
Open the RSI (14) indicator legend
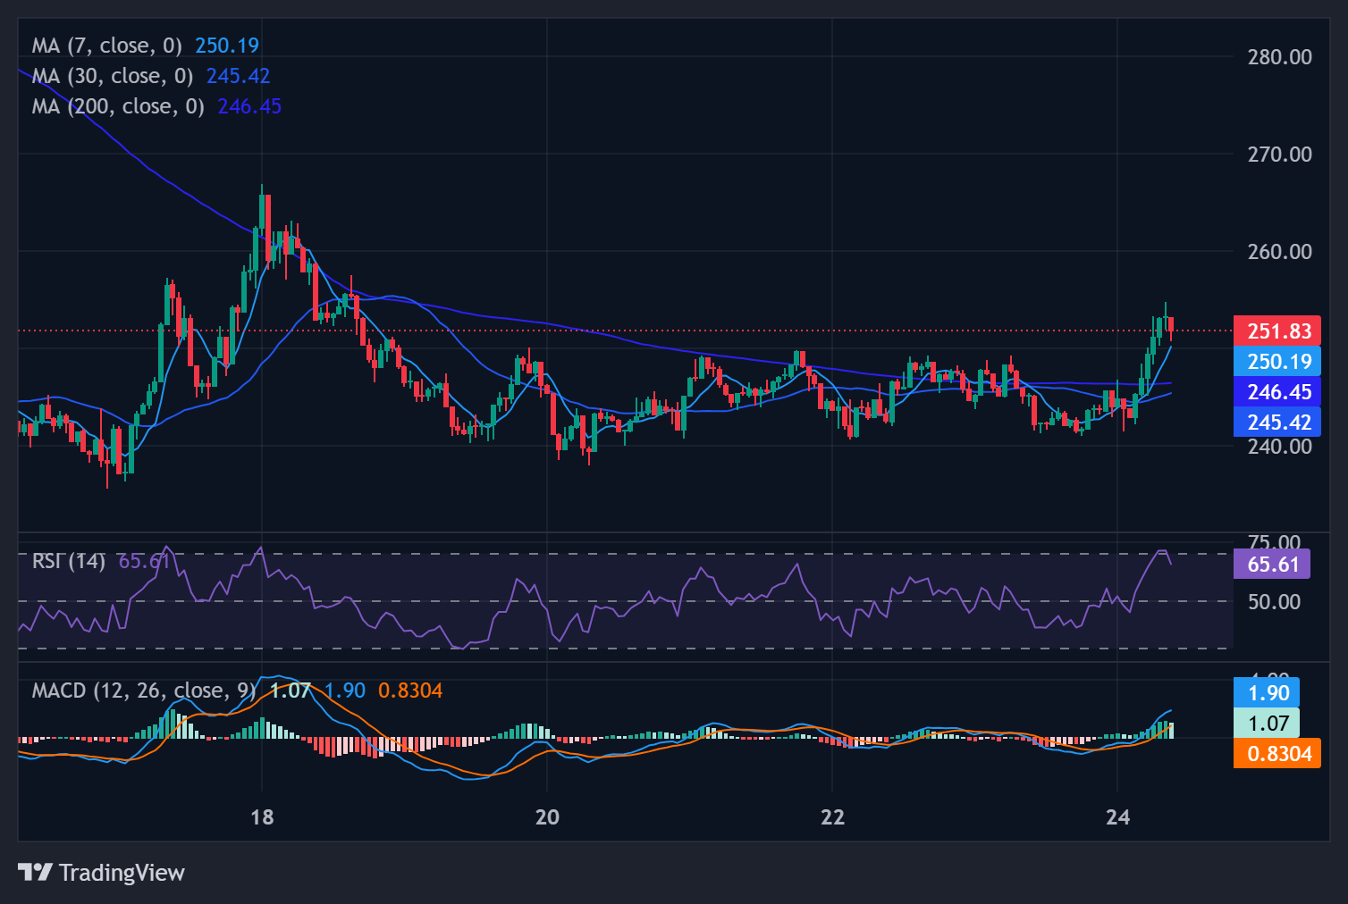68,561
